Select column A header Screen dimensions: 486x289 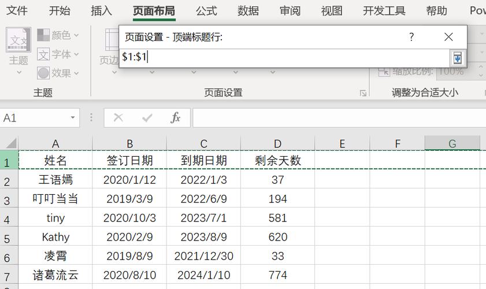tap(55, 143)
